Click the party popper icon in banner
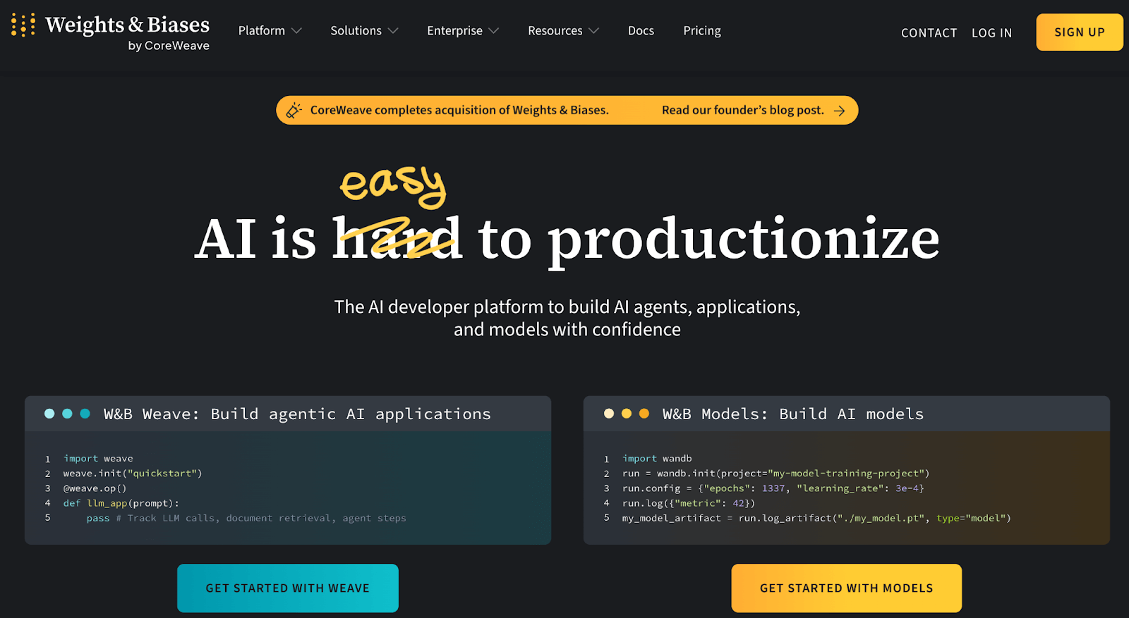The width and height of the screenshot is (1129, 618). pyautogui.click(x=294, y=111)
